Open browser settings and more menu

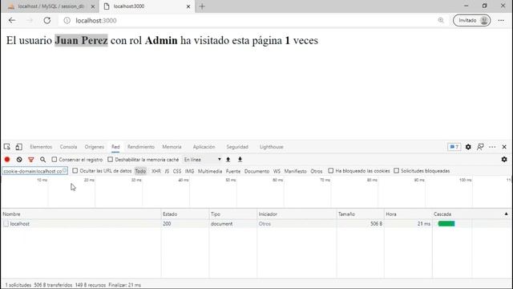click(501, 20)
